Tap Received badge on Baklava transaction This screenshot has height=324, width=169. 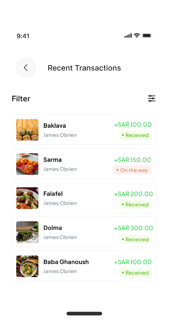(135, 135)
